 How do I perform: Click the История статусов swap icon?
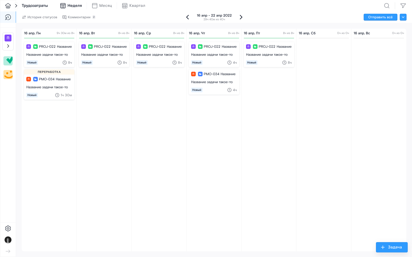click(x=24, y=17)
